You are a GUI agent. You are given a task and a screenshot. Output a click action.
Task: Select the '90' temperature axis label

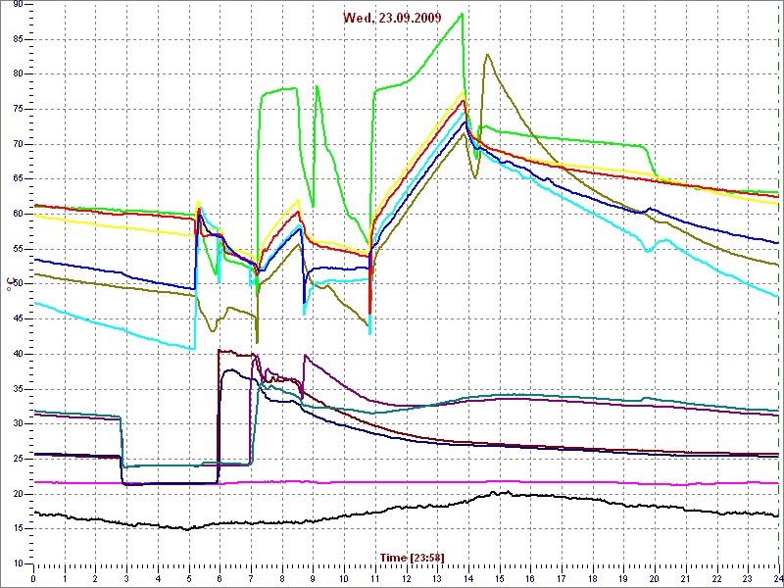point(19,5)
